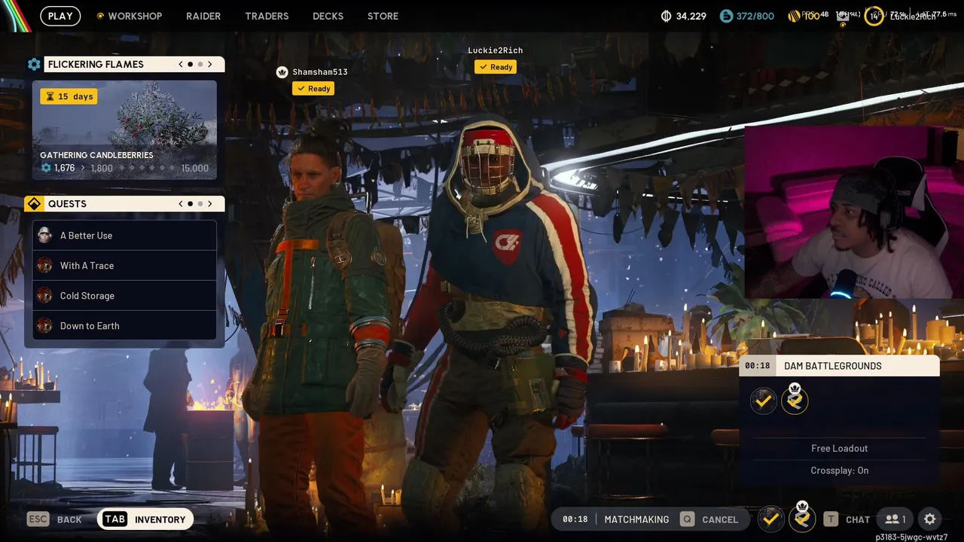
Task: Open the Gathering Candleberries event thumbnail
Action: 124,130
